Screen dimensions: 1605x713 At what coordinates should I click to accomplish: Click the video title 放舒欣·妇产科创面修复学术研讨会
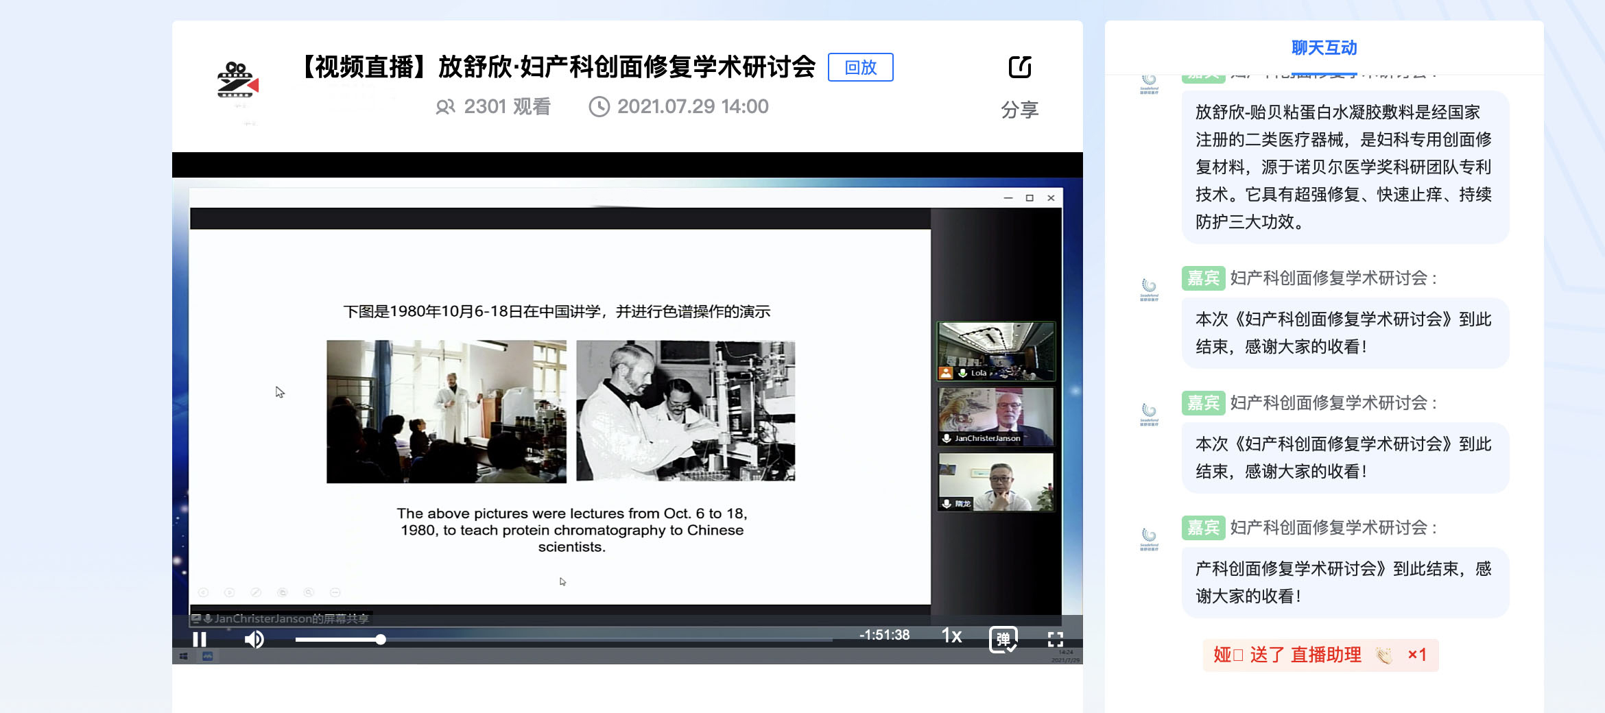(x=627, y=67)
